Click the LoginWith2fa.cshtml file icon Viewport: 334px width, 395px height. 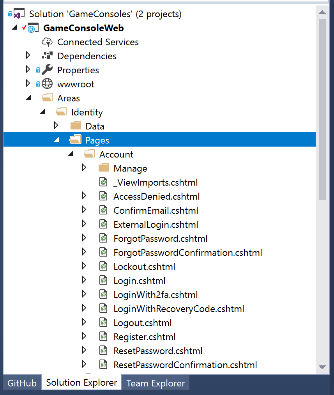pyautogui.click(x=103, y=294)
